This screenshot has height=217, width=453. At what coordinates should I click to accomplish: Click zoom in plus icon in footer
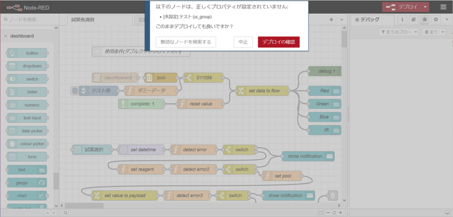pos(341,213)
